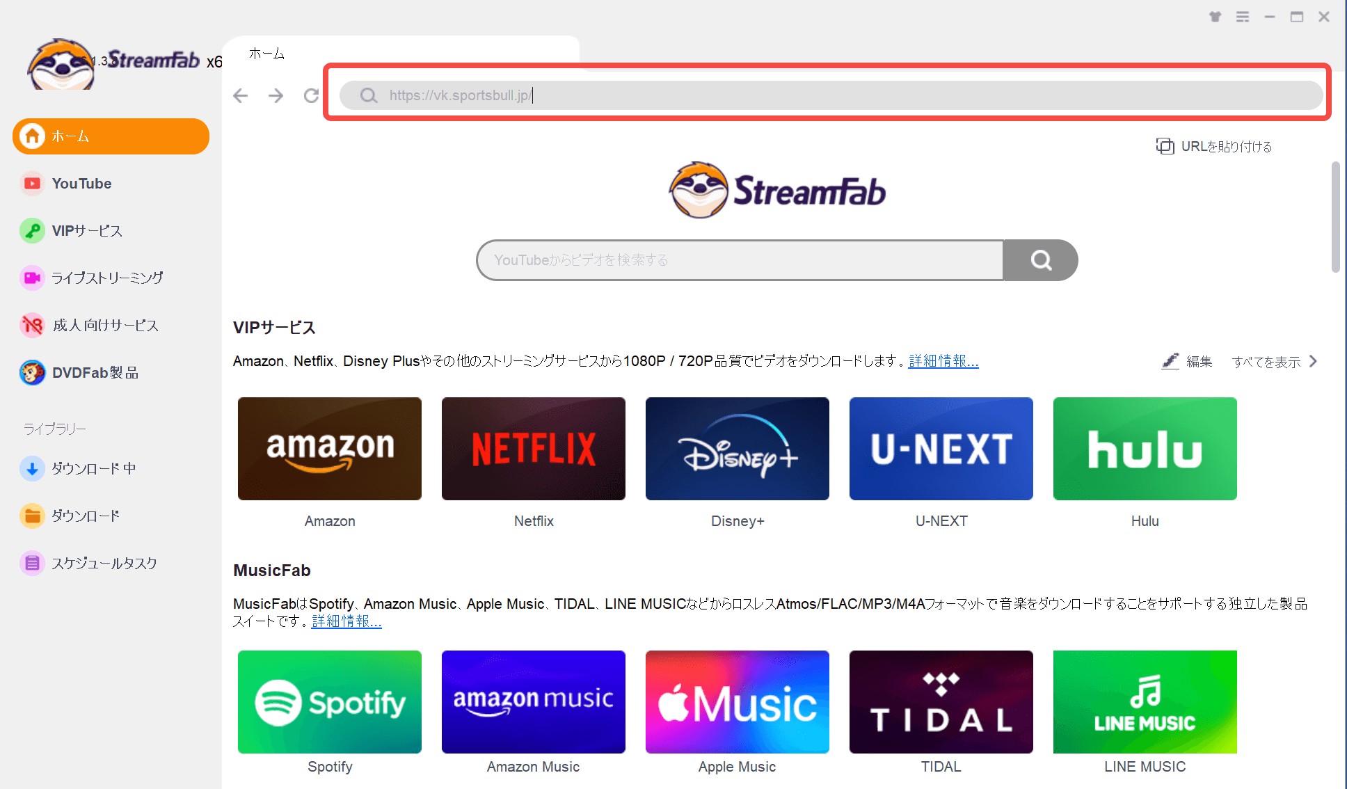Open the Spotify tile
Screen dimensions: 1347x789
point(330,702)
